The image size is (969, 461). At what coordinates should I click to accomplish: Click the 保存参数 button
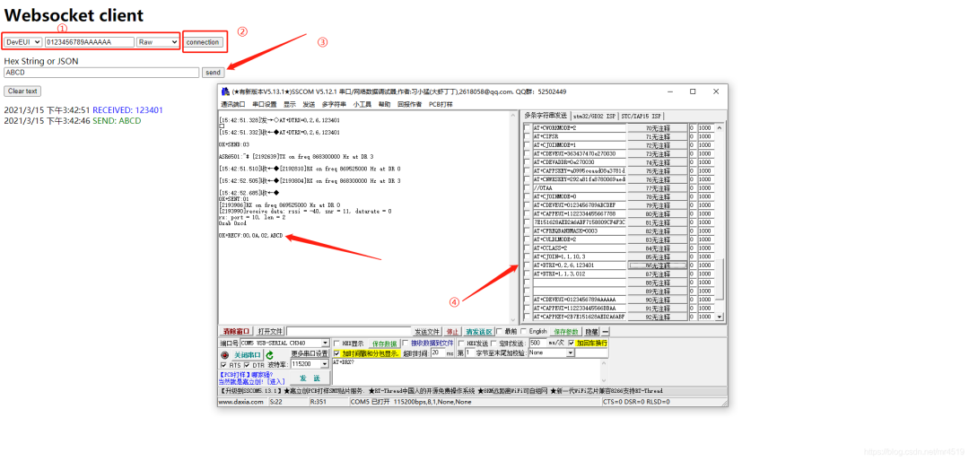coord(566,332)
